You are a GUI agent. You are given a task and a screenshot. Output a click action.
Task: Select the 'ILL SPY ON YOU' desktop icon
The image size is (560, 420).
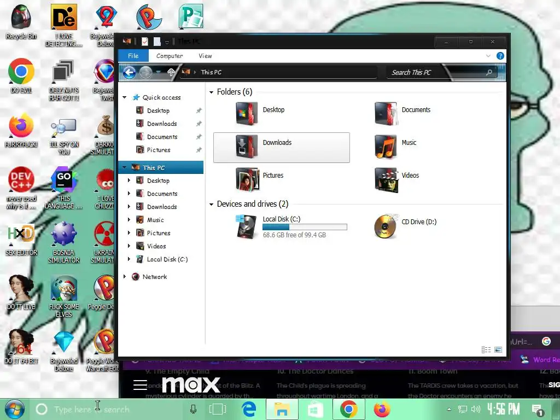pos(63,136)
